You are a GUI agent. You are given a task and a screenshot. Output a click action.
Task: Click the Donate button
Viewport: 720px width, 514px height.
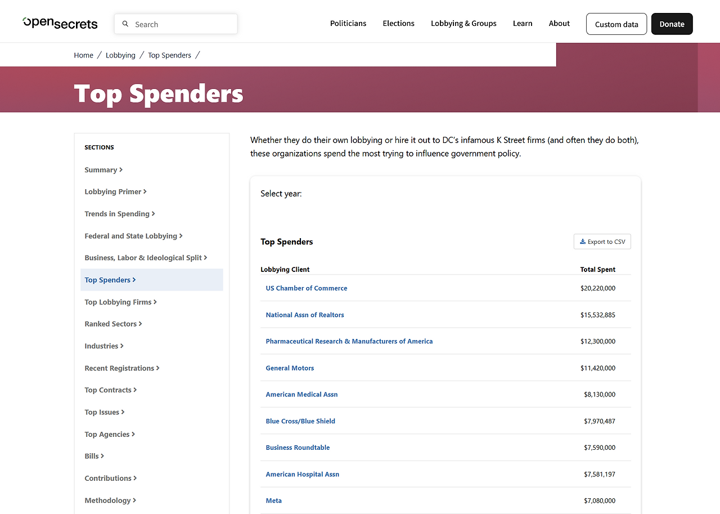point(672,24)
